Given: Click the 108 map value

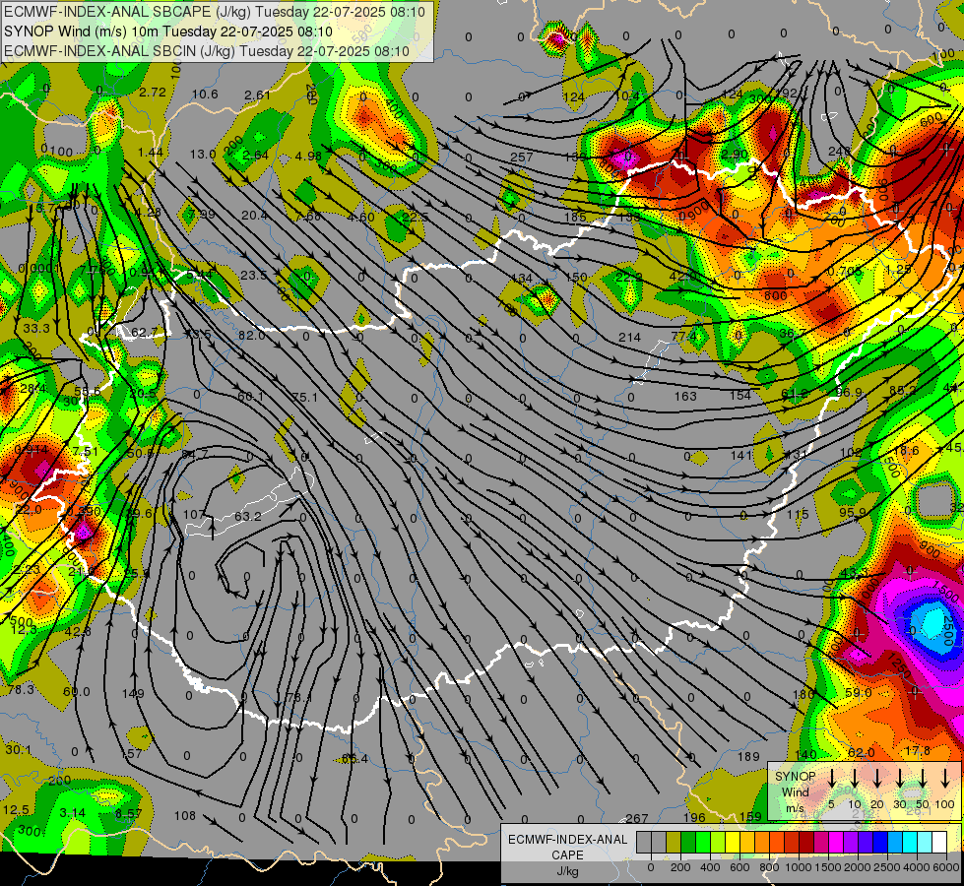Looking at the screenshot, I should (184, 816).
